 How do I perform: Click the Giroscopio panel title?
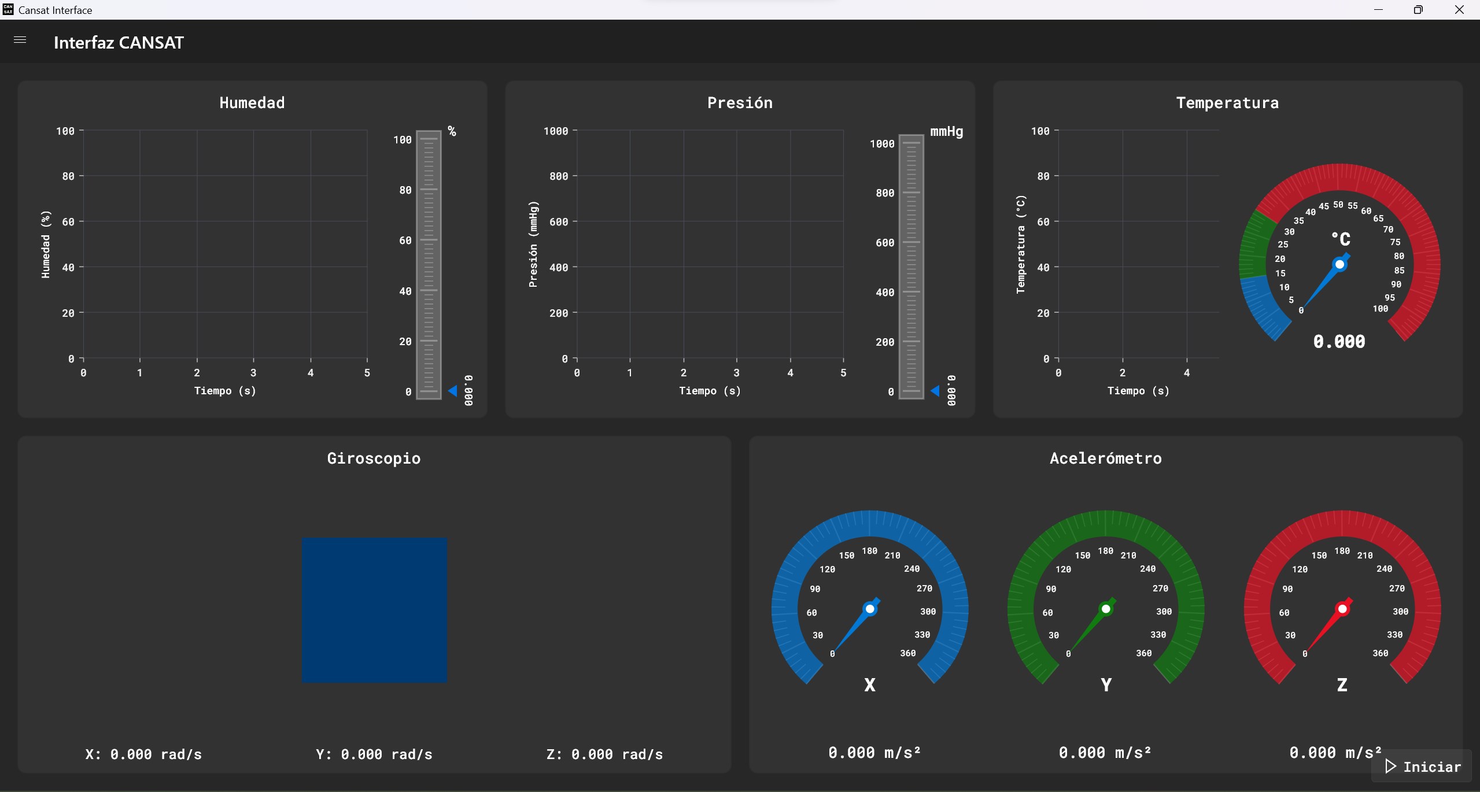pos(374,458)
